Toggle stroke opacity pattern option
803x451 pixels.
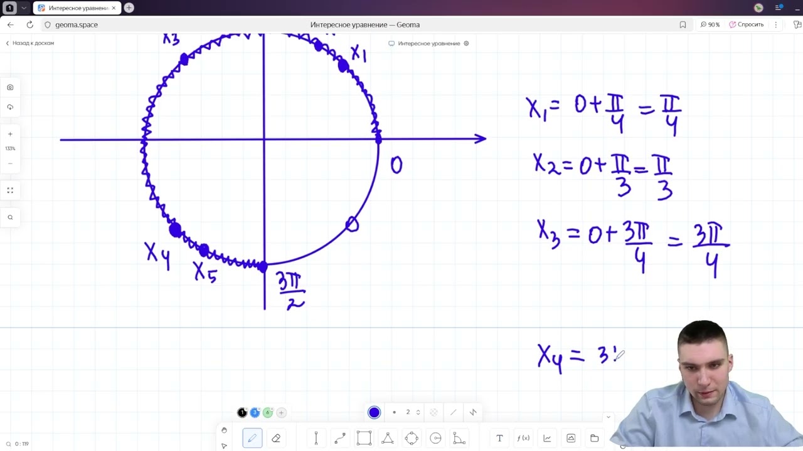pyautogui.click(x=433, y=412)
